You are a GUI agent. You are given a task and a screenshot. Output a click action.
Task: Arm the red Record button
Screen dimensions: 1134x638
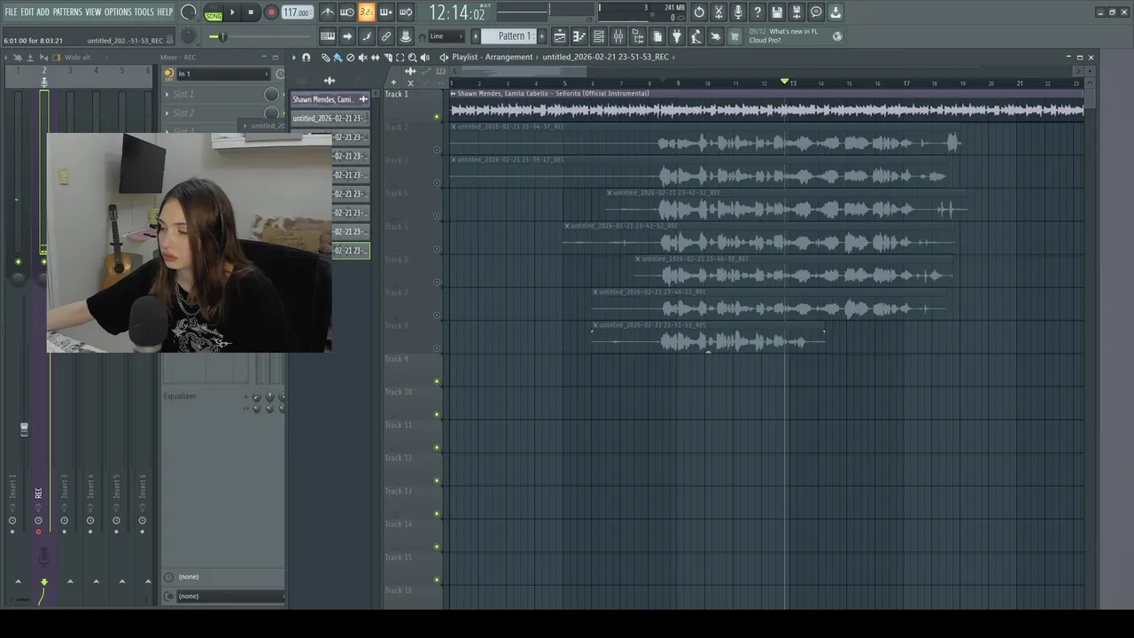click(x=271, y=12)
